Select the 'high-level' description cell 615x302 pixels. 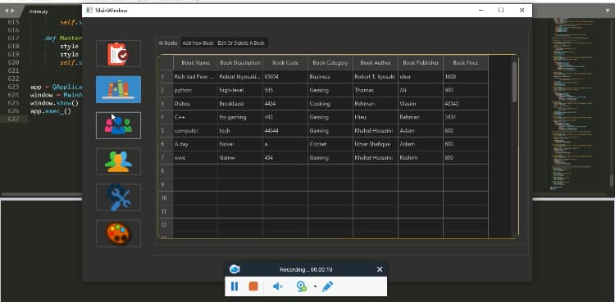click(240, 90)
